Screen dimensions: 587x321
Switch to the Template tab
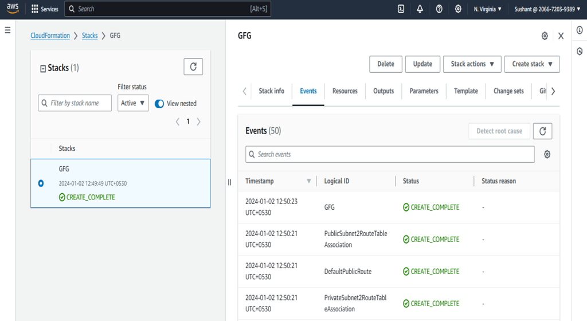[465, 91]
